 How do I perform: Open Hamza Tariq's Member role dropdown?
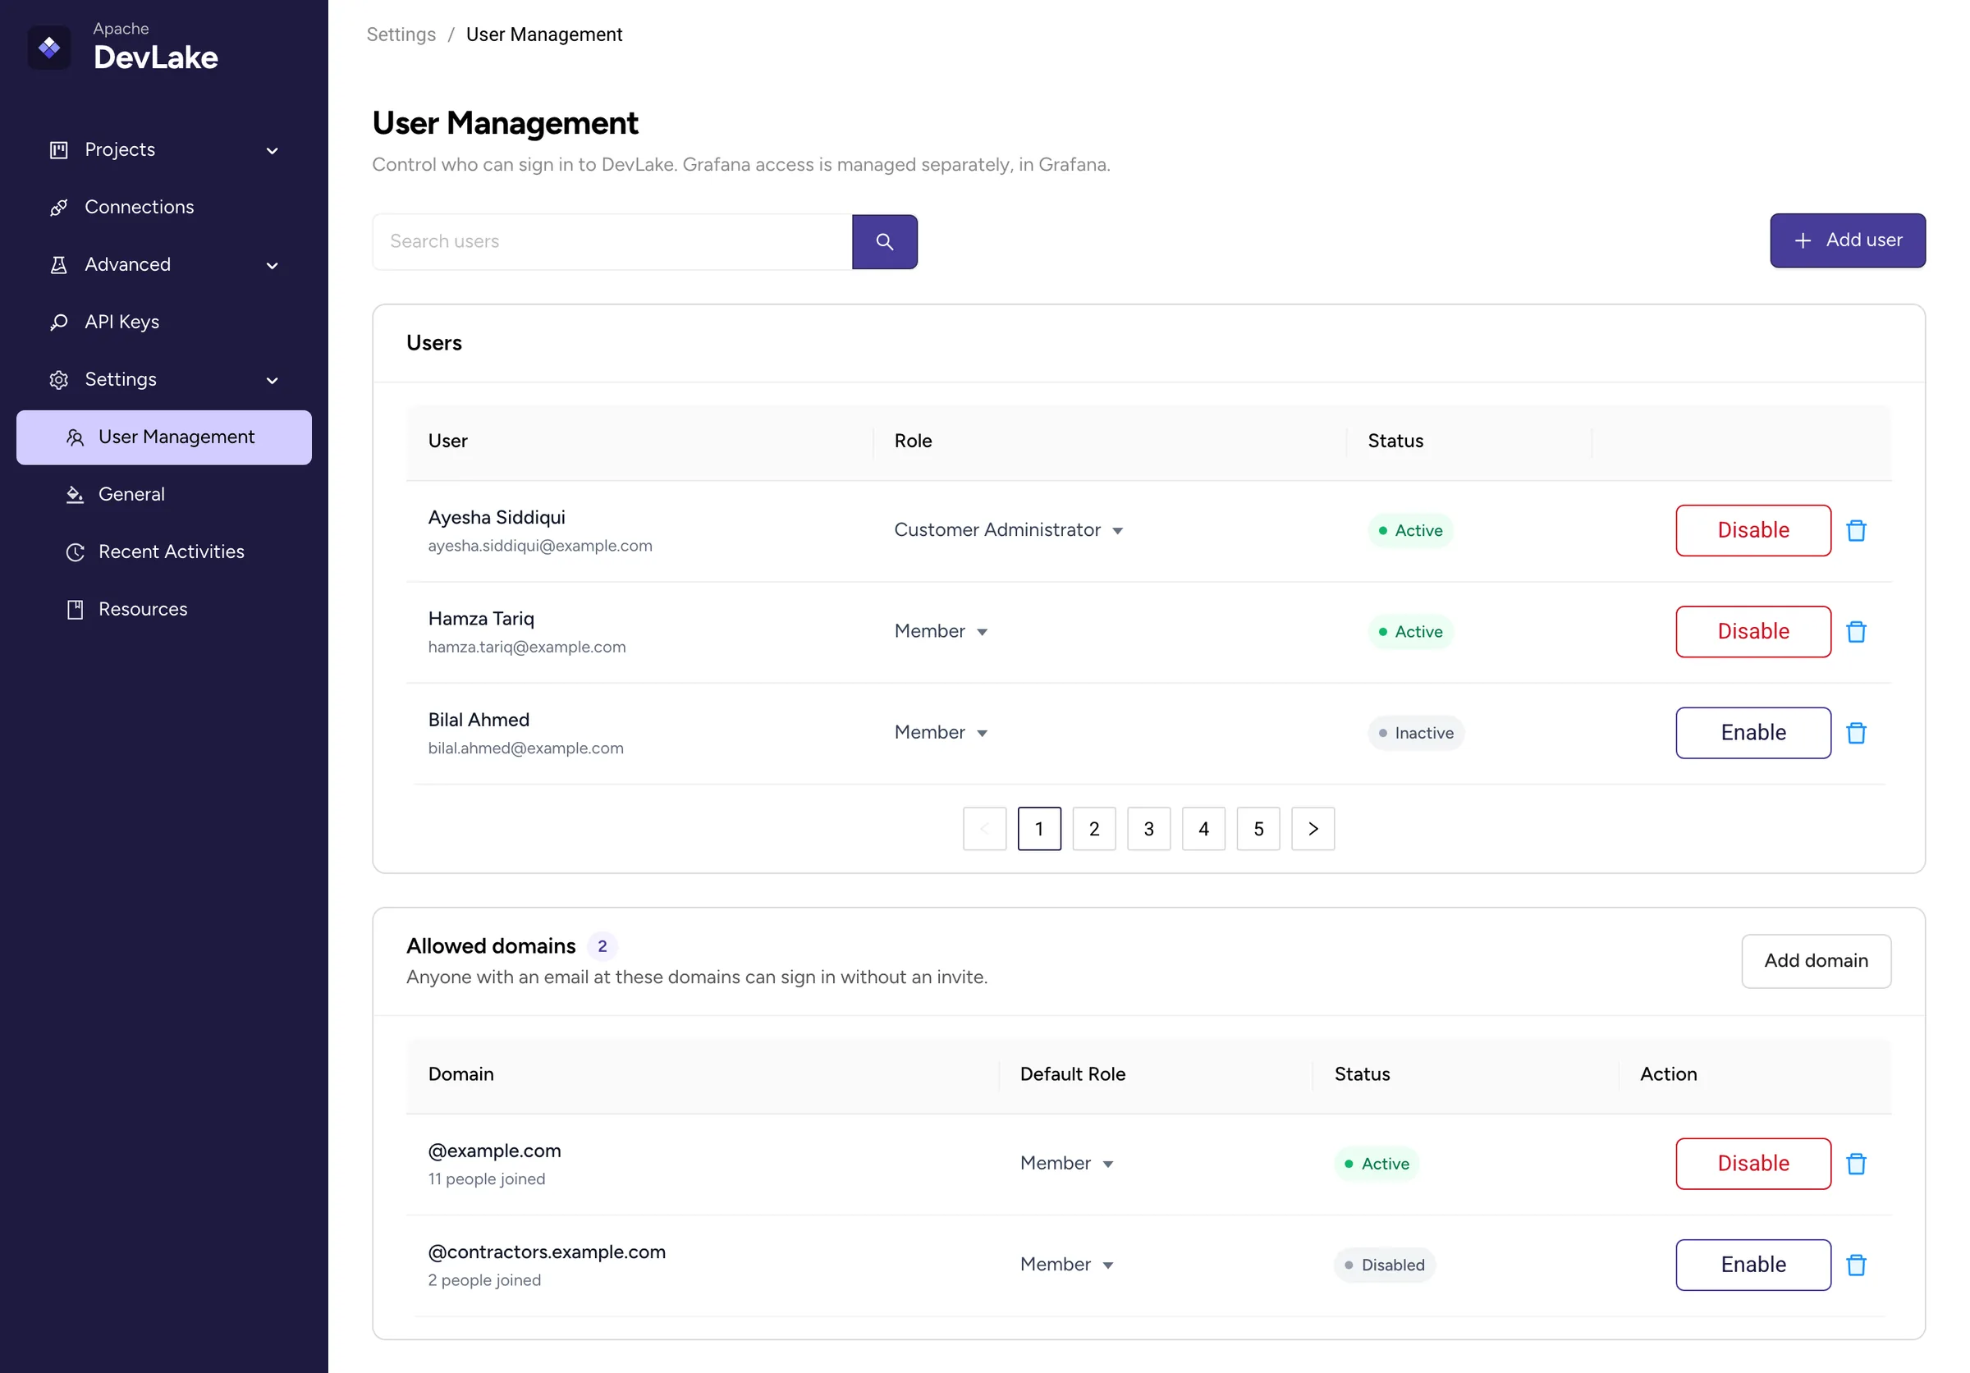[941, 631]
